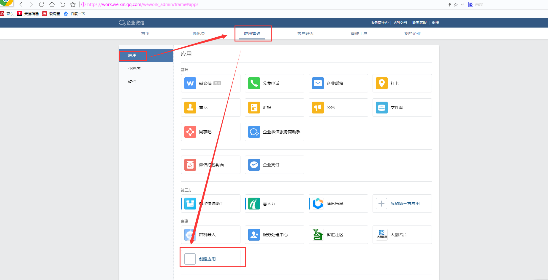Image resolution: width=548 pixels, height=280 pixels.
Task: Open the 爱淘宝 bookmark
Action: tap(51, 14)
